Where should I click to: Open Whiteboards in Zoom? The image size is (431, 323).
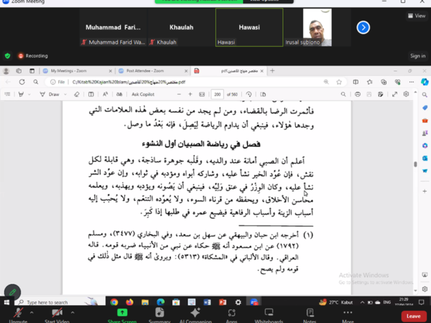(269, 315)
